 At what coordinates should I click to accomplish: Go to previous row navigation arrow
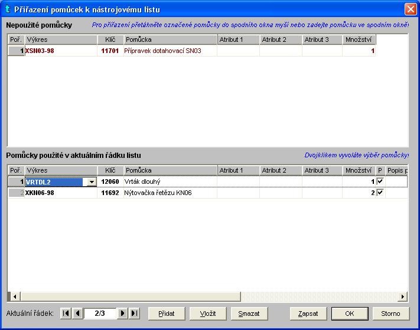tap(77, 313)
